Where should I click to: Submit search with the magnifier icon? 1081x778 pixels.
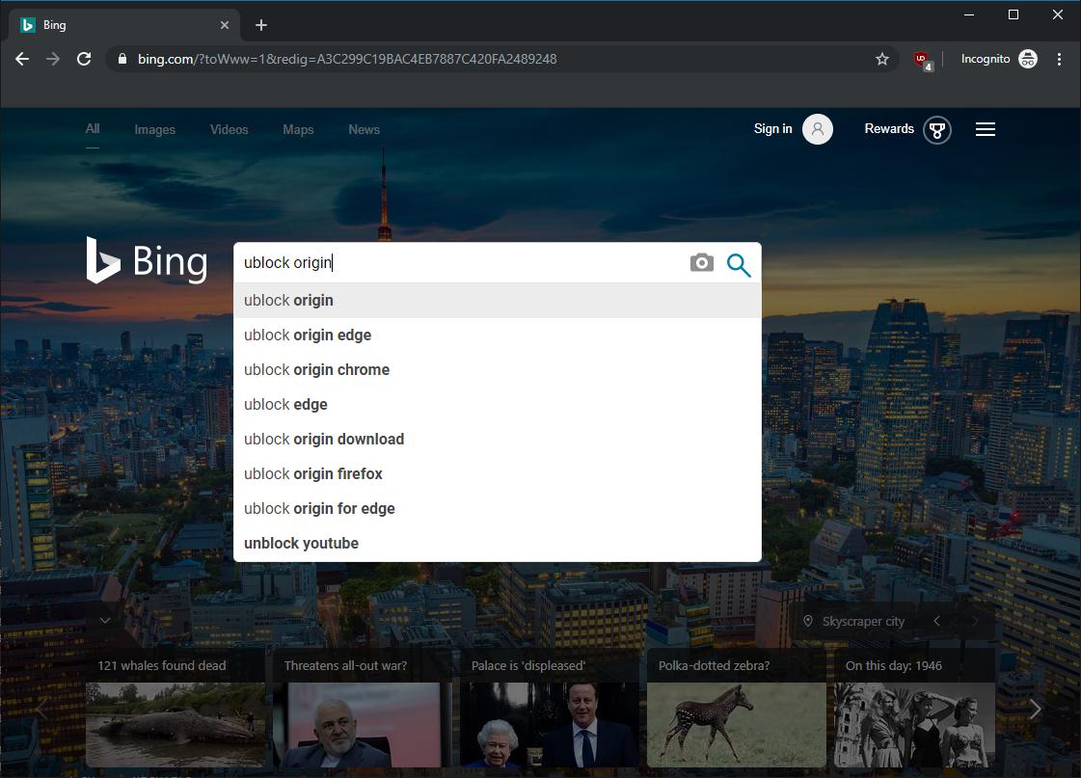click(739, 264)
